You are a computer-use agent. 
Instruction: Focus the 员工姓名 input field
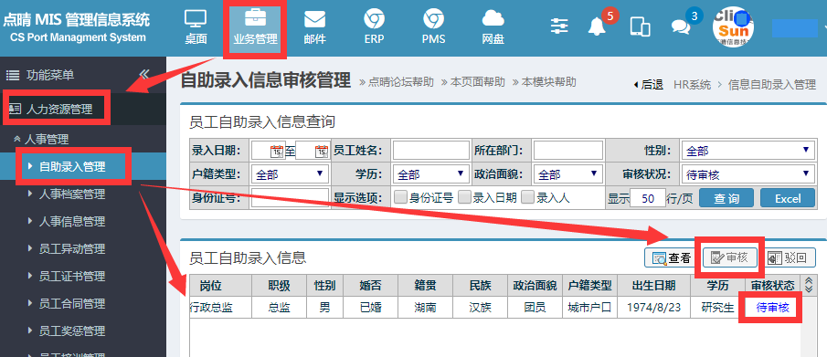(431, 151)
